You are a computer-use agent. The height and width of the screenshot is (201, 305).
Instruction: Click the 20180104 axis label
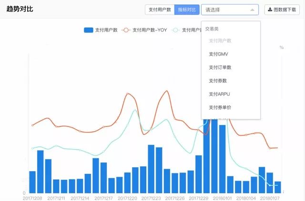[246, 198]
